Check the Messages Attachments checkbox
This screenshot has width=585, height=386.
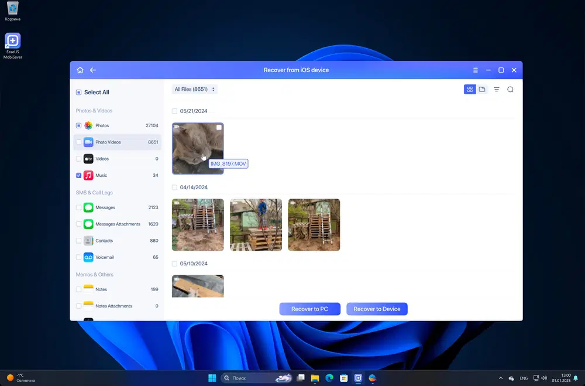click(79, 224)
